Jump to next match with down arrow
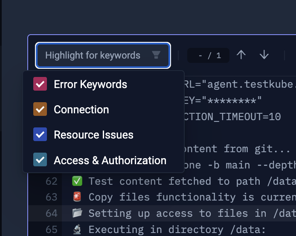The height and width of the screenshot is (236, 296). pyautogui.click(x=264, y=55)
